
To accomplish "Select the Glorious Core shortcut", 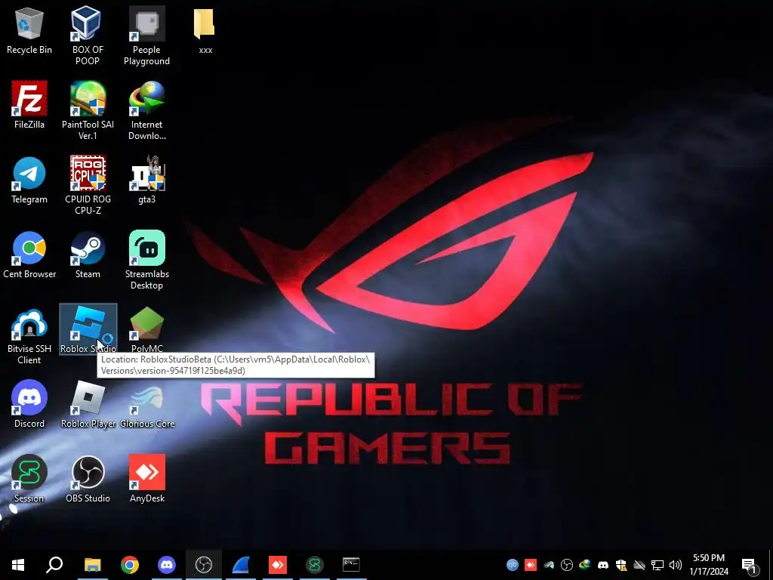I will 146,405.
